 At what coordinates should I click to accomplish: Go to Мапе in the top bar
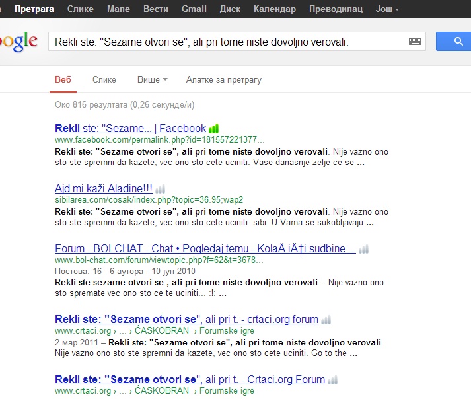(118, 9)
